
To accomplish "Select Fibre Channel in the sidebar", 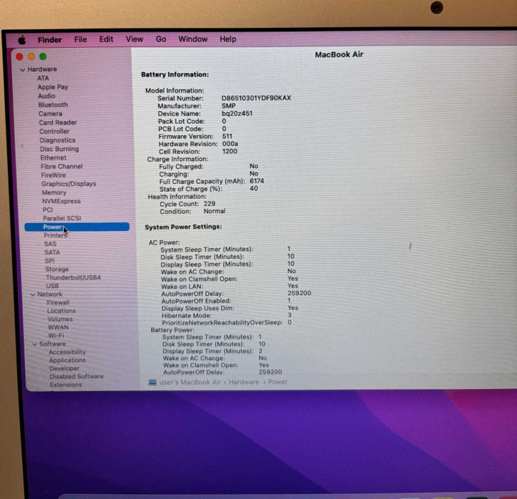I will pyautogui.click(x=62, y=166).
